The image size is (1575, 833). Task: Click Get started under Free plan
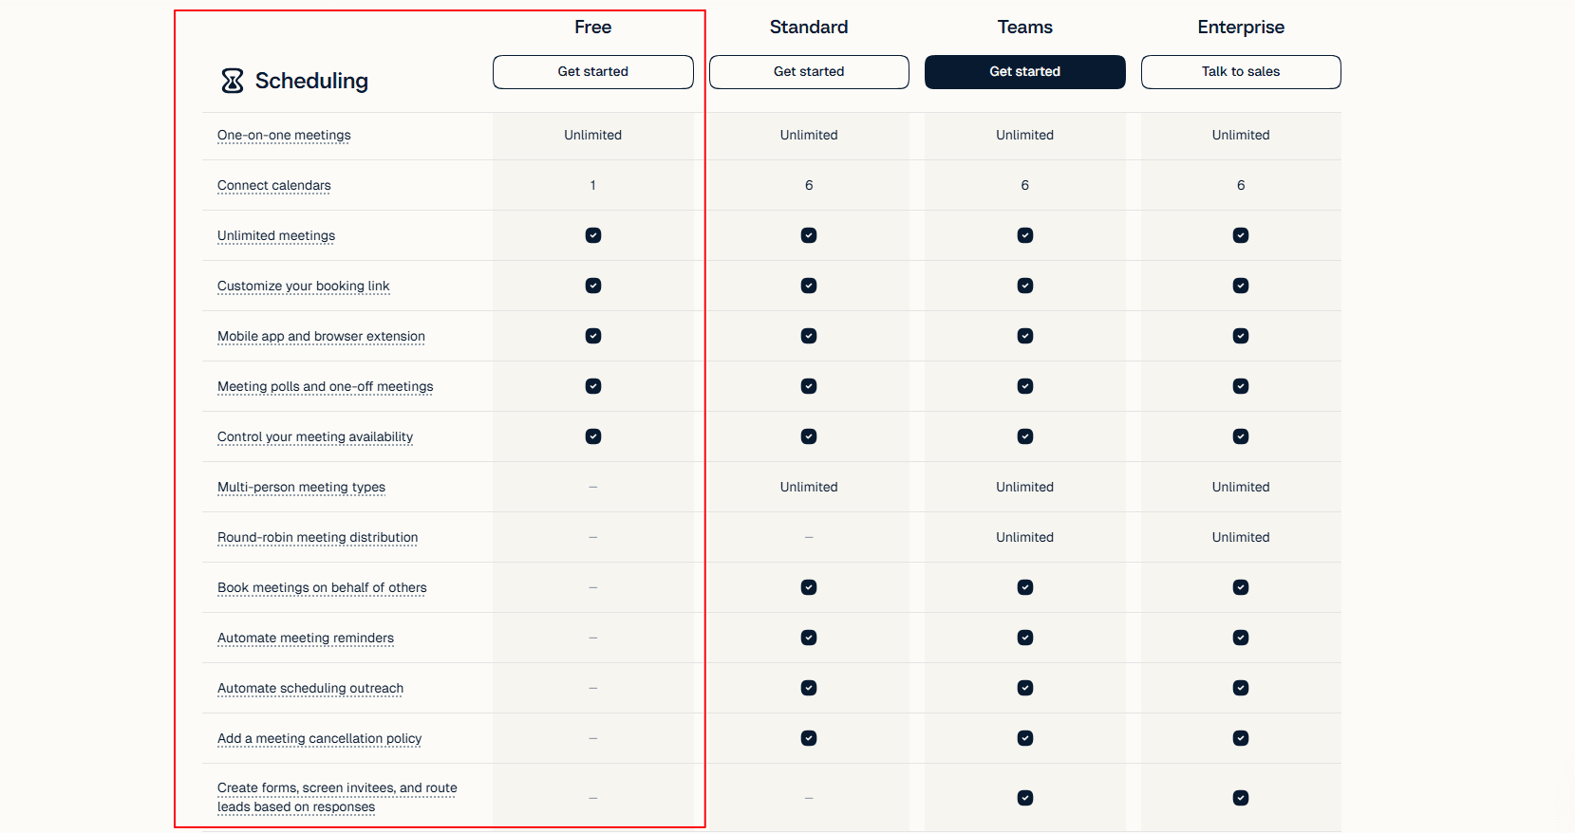pyautogui.click(x=593, y=72)
